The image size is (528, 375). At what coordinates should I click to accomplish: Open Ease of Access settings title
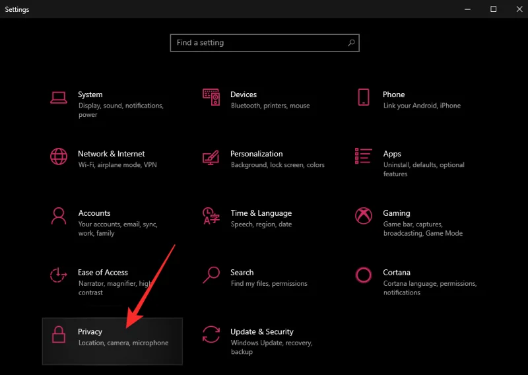coord(103,272)
